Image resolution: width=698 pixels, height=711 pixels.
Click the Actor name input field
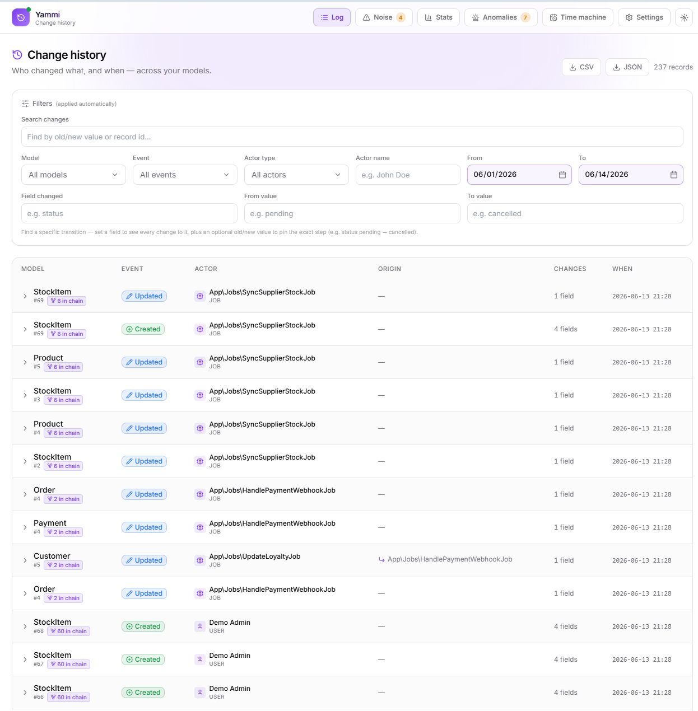point(408,175)
